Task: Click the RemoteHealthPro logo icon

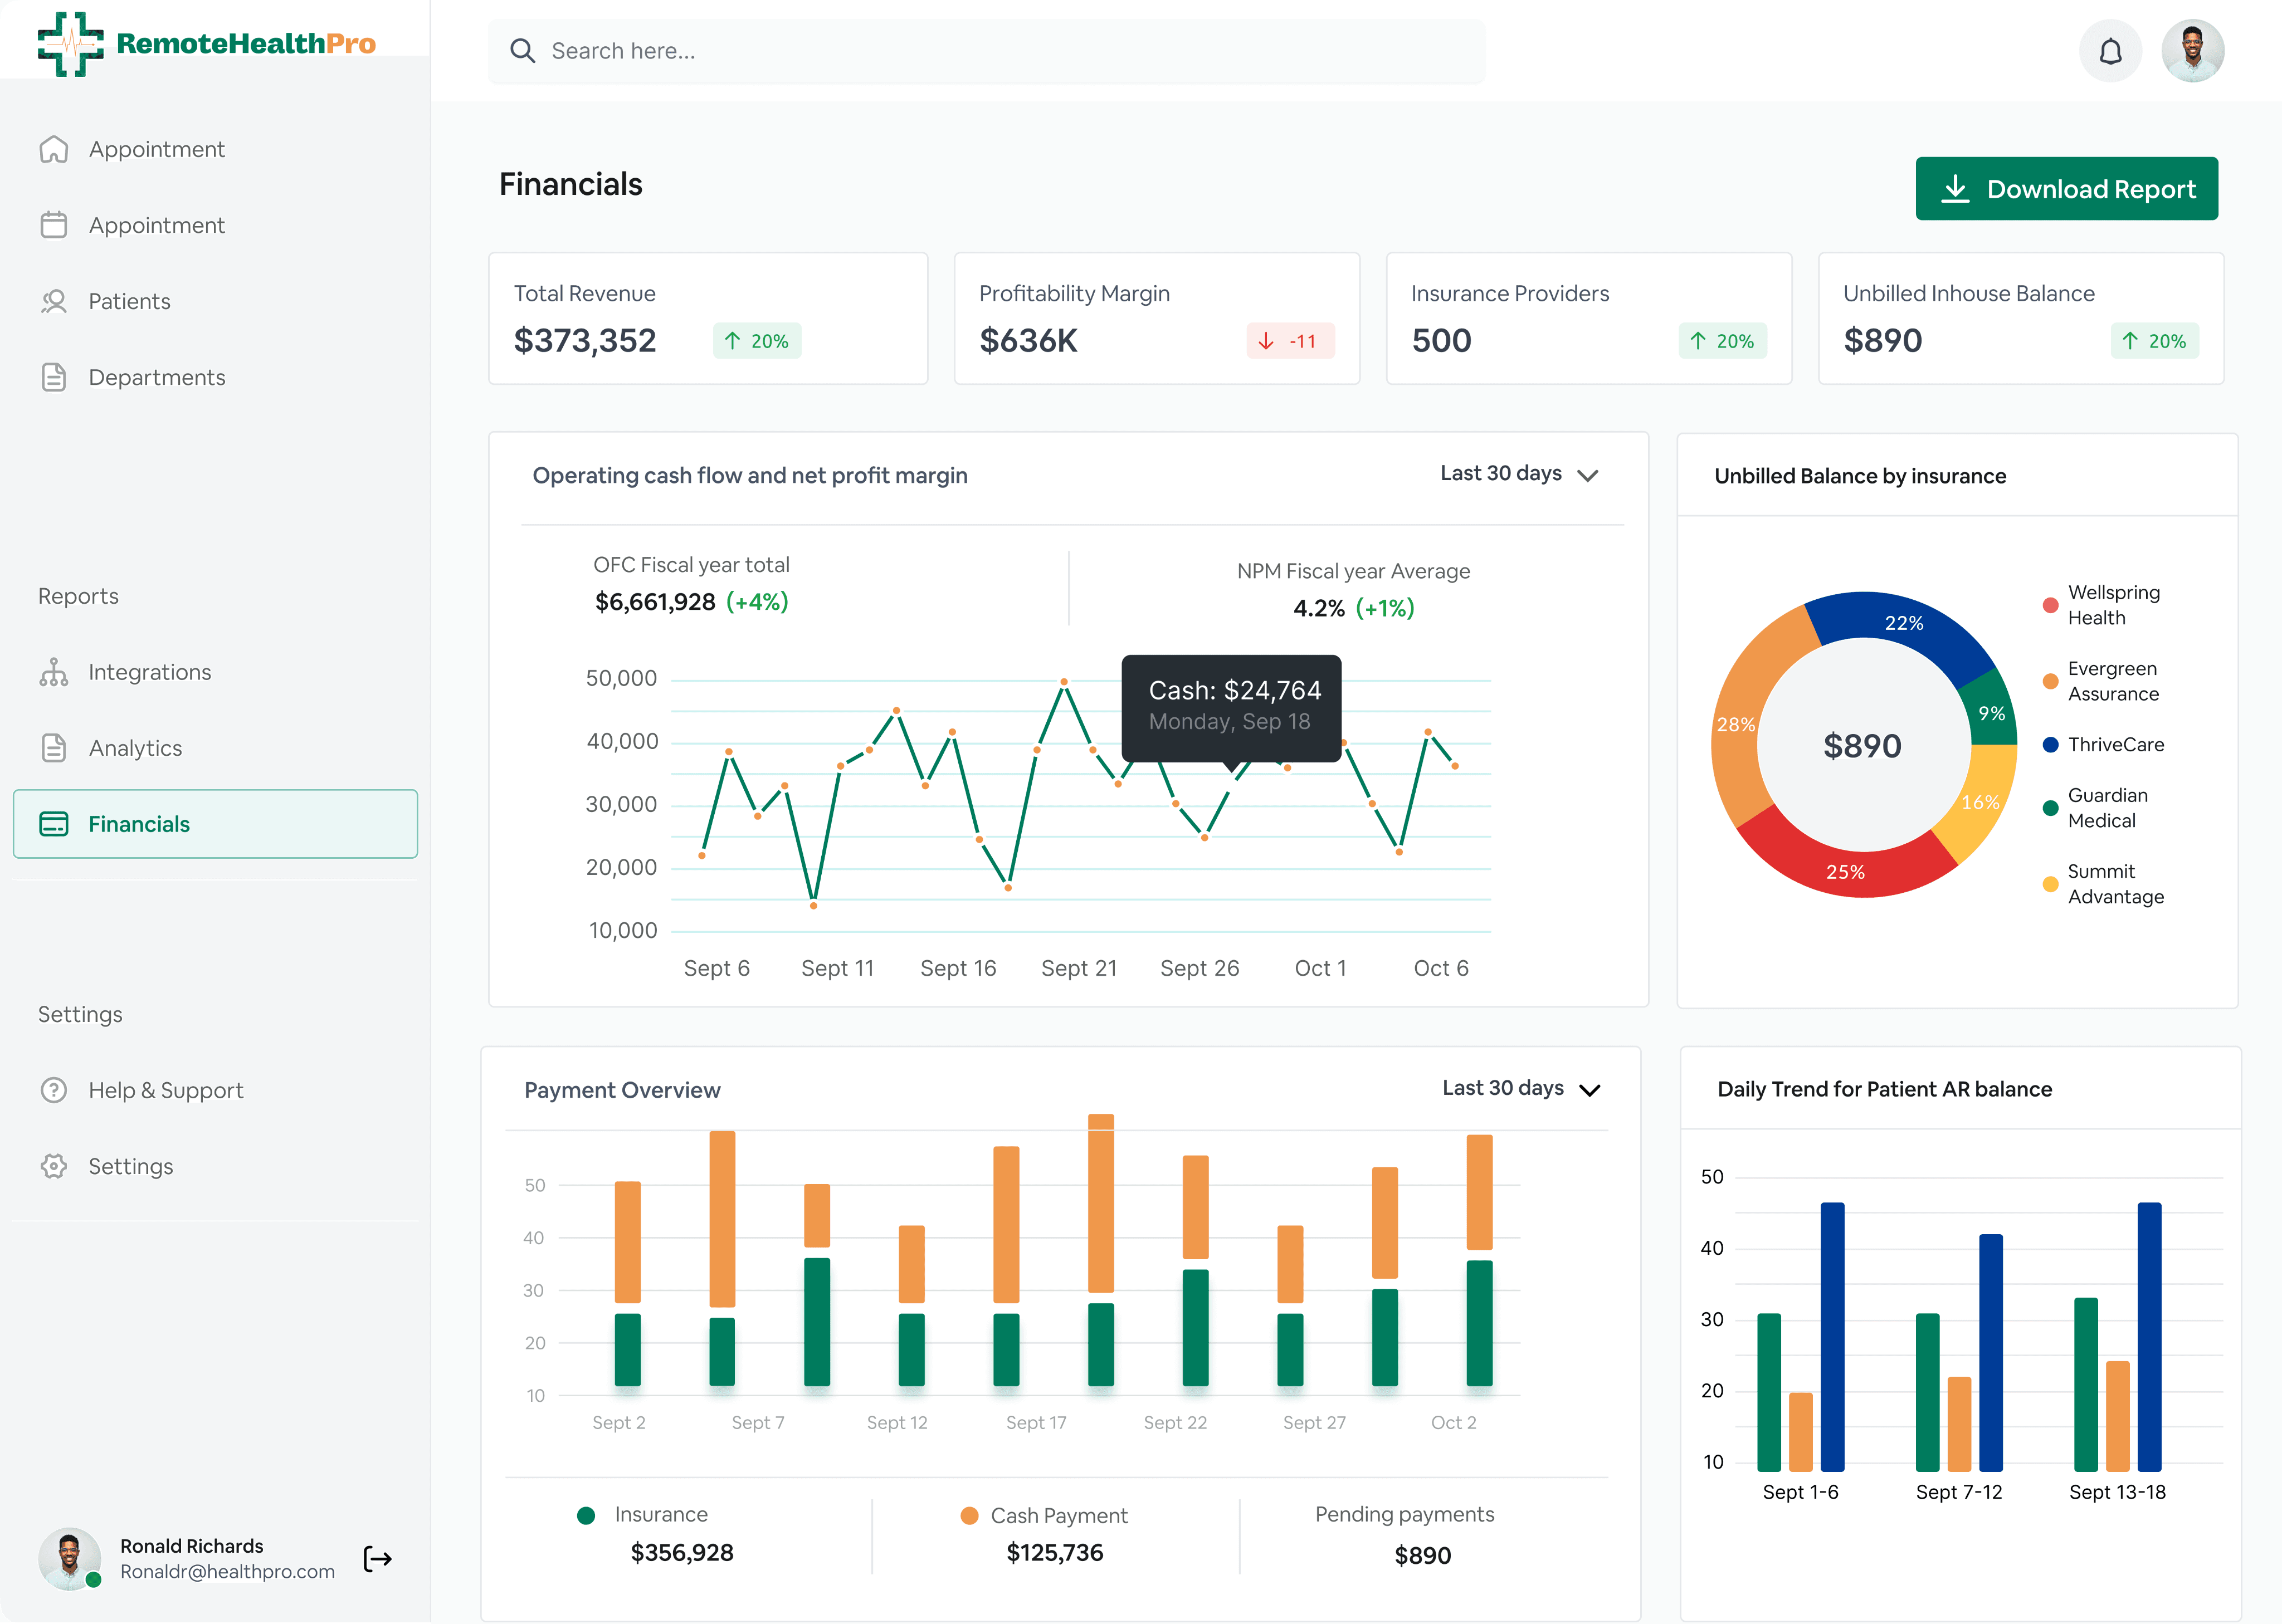Action: tap(70, 43)
